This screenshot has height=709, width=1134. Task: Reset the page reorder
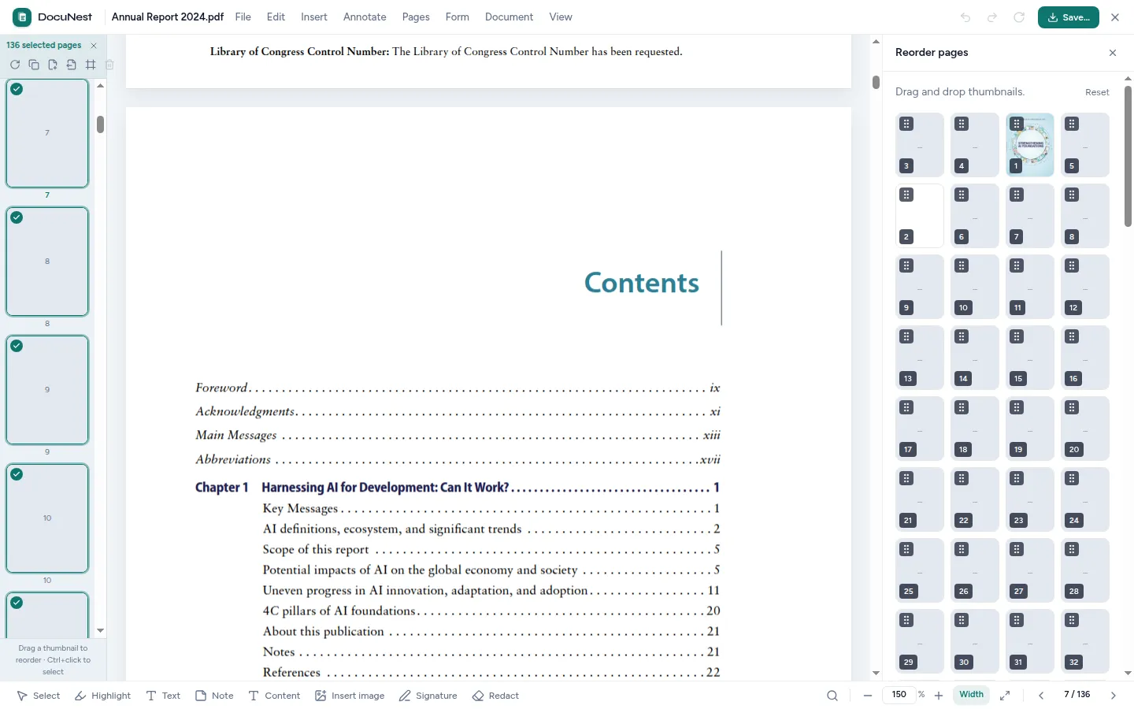1097,92
